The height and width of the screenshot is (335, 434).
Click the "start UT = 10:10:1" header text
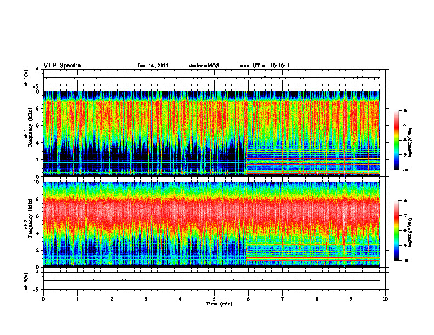coord(265,66)
